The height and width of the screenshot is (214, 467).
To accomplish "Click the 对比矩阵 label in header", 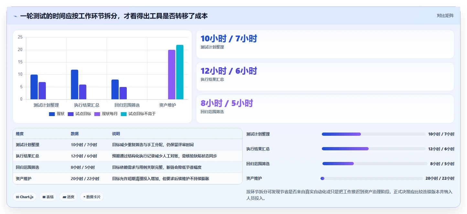I will tap(445, 16).
